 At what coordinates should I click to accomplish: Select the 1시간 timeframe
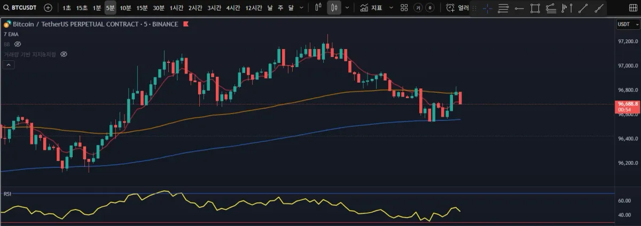click(x=176, y=8)
